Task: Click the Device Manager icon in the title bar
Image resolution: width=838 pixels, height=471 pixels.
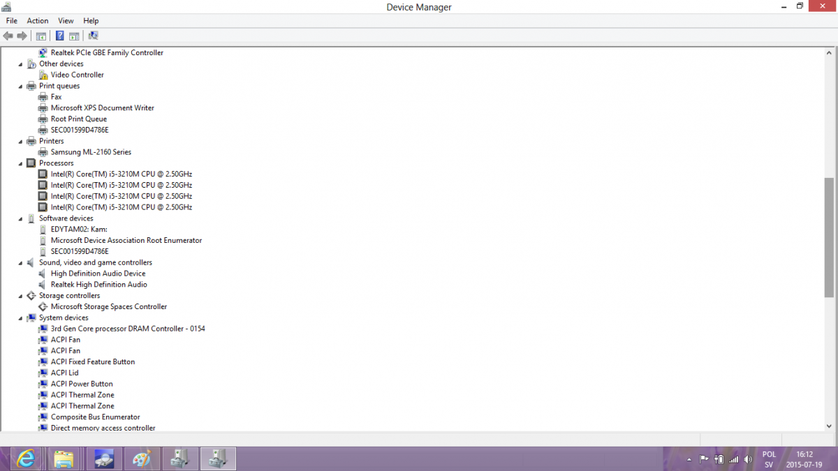Action: tap(7, 7)
